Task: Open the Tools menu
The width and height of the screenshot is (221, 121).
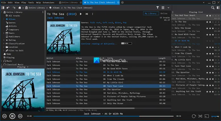Action: 31,3
